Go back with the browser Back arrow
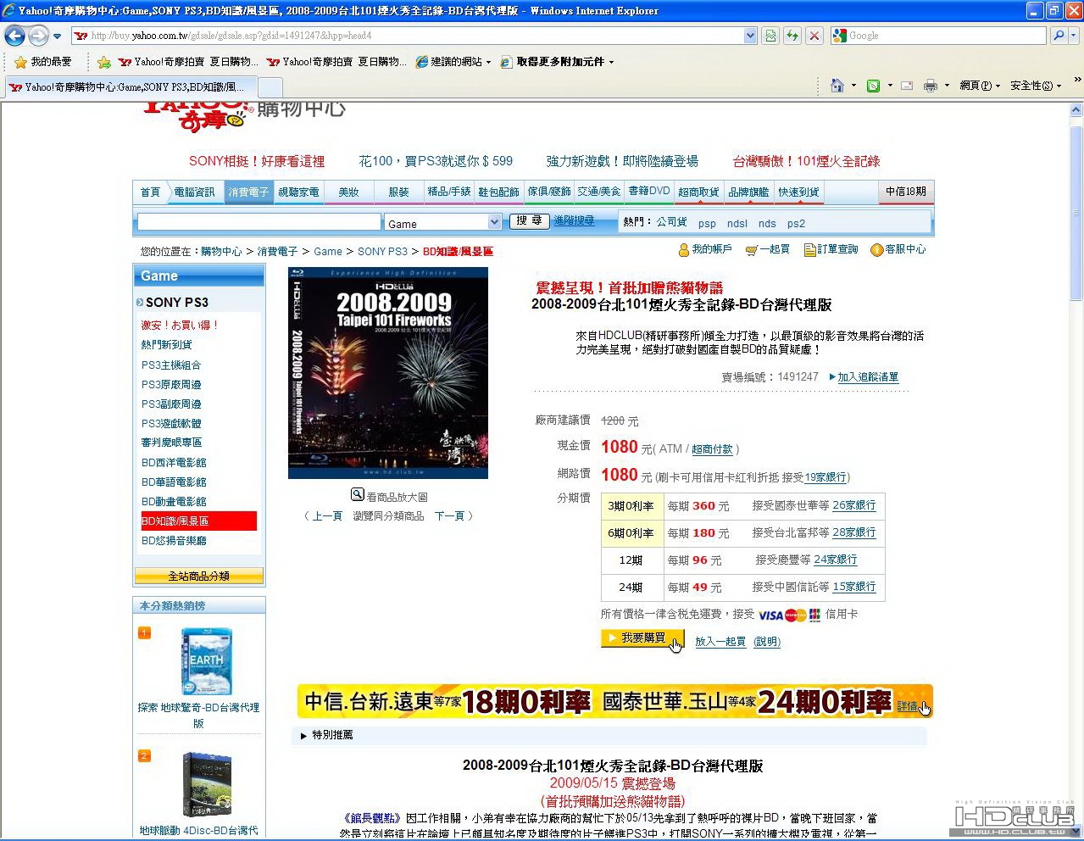The width and height of the screenshot is (1084, 841). pos(14,36)
